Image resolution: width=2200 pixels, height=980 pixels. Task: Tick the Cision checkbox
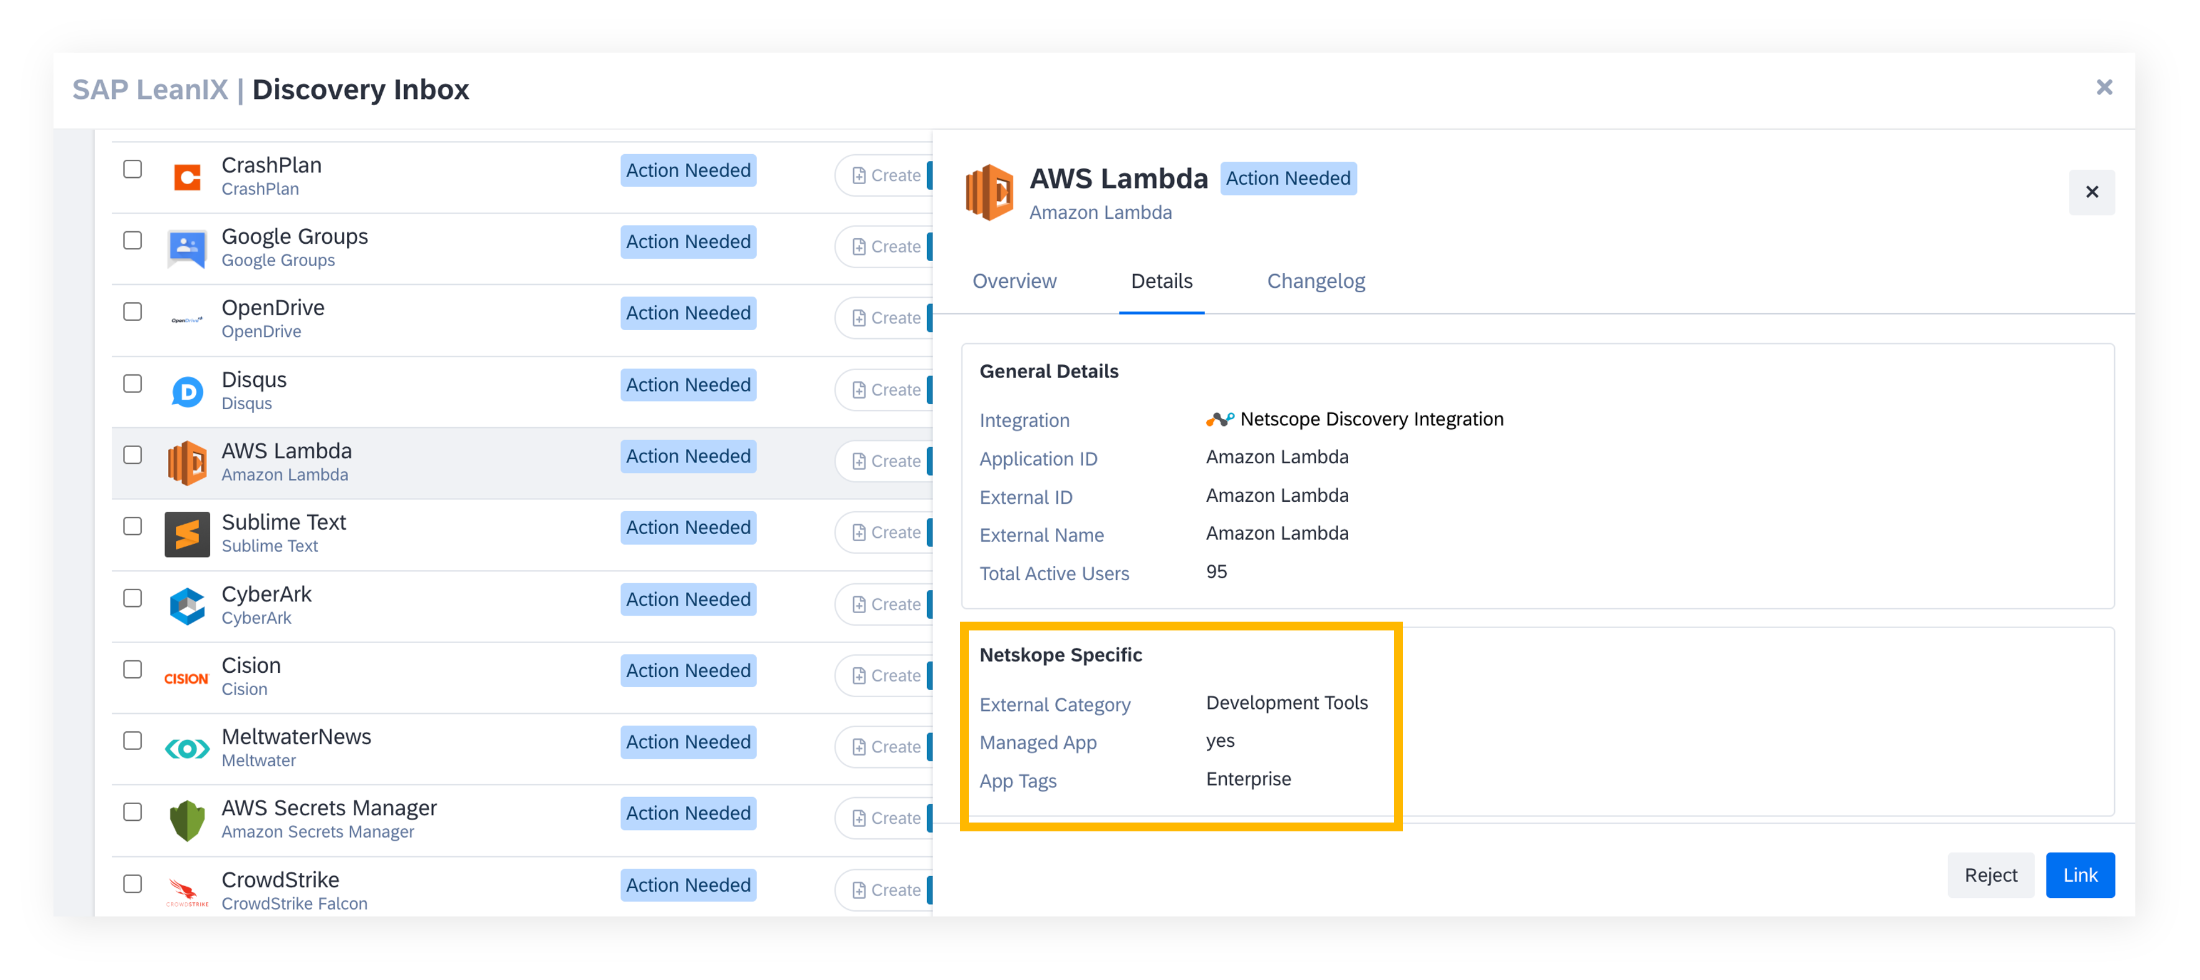[132, 670]
